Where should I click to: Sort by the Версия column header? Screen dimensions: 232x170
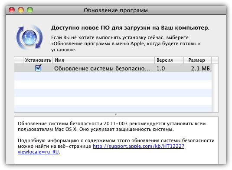click(169, 60)
